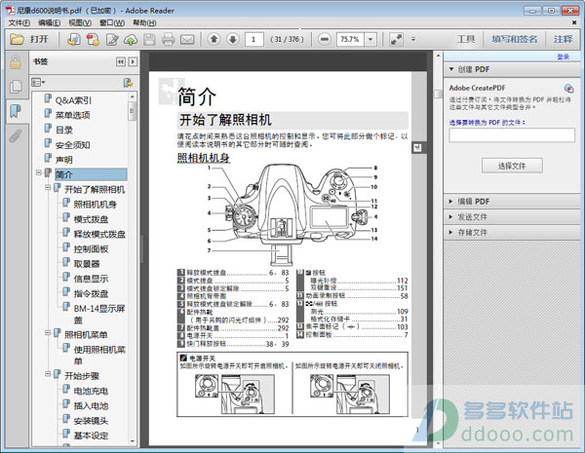Viewport: 585px width, 453px height.
Task: Expand the 存储文件 section
Action: (x=450, y=232)
